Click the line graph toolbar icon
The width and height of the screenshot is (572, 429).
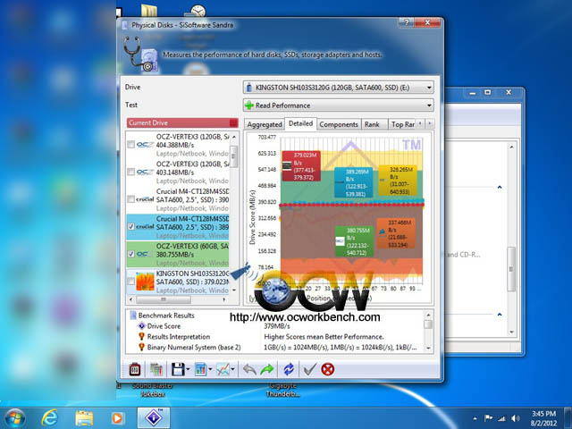point(223,369)
